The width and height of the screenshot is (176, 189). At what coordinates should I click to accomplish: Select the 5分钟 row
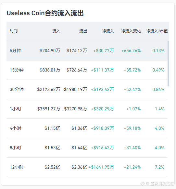87,50
